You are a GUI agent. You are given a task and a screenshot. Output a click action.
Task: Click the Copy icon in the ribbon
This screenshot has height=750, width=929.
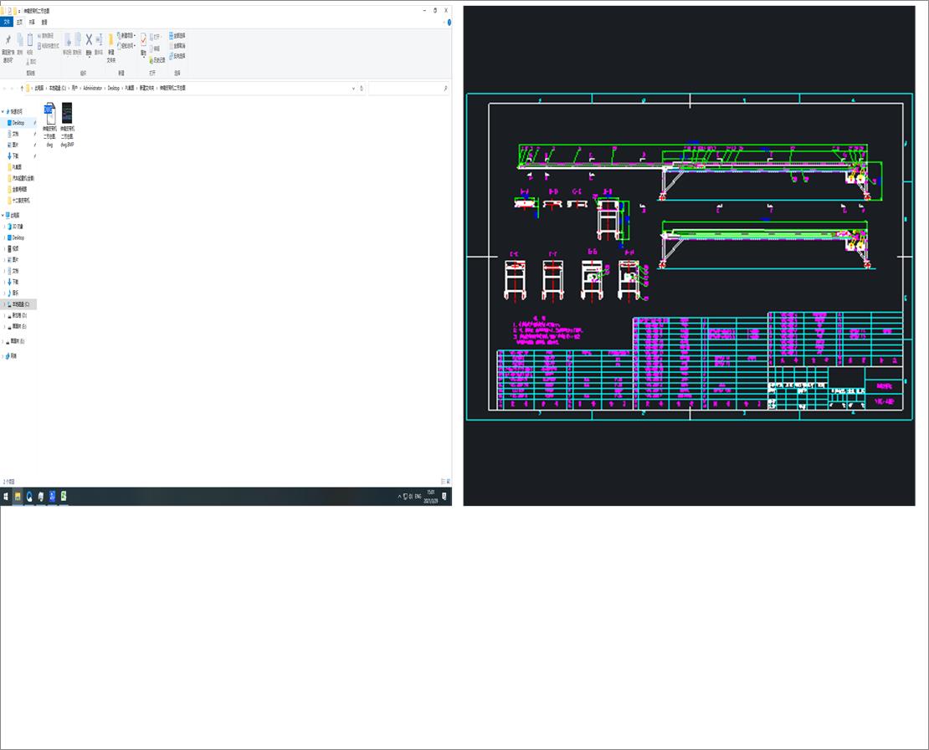click(x=19, y=40)
